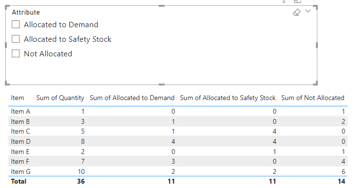363x188 pixels.
Task: Select the bottom-middle resize handle of slicer
Action: (x=162, y=85)
